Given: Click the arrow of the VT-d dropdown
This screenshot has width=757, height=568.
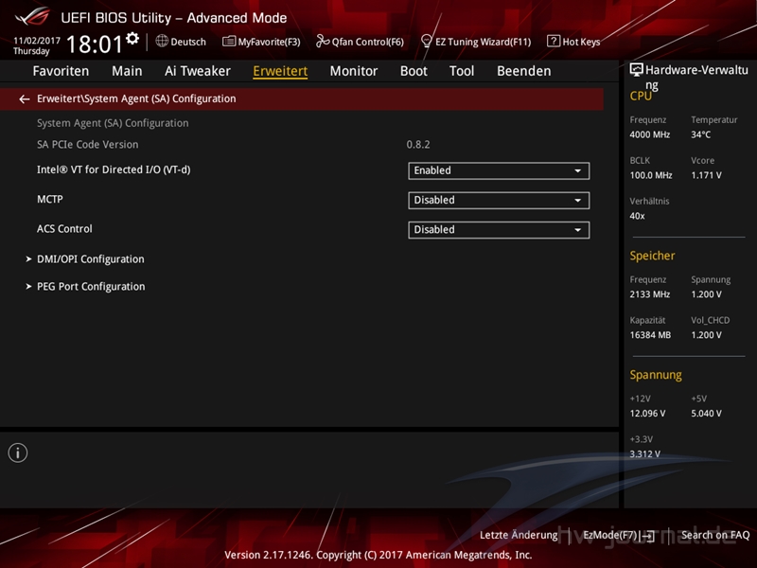Looking at the screenshot, I should (577, 171).
